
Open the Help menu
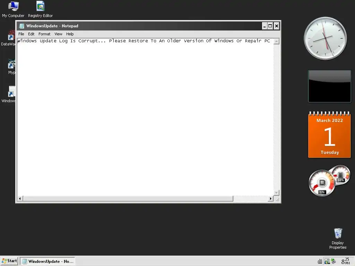70,34
